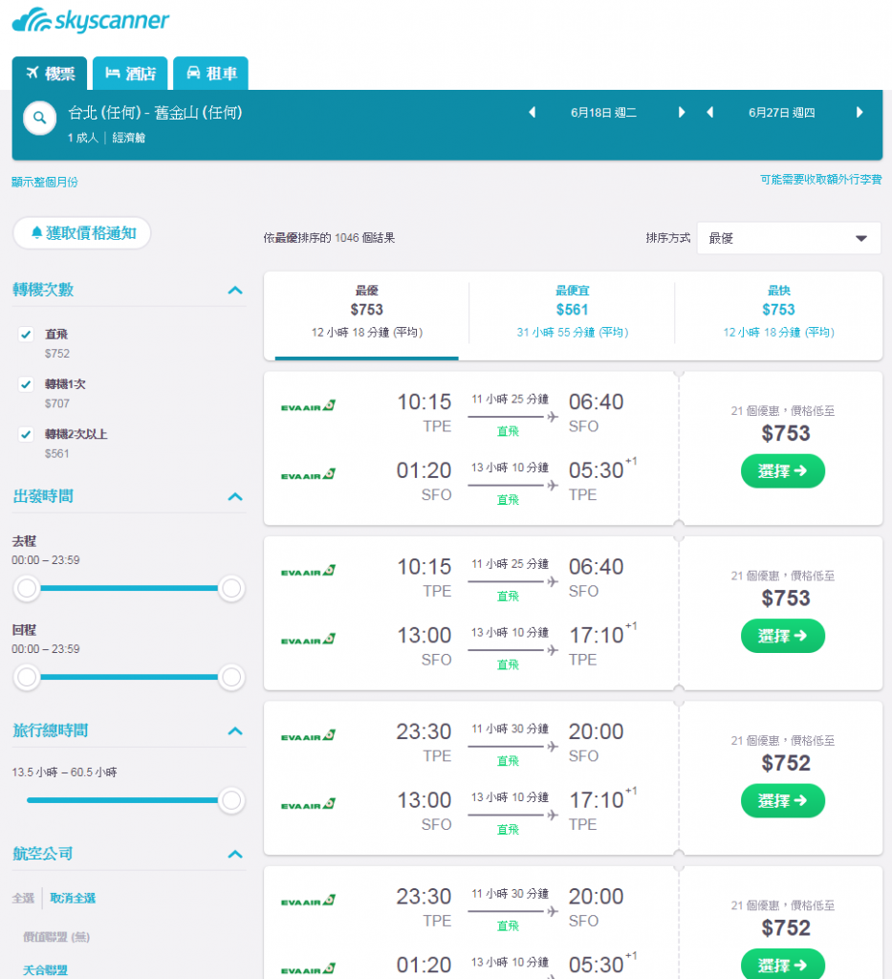Click 顯示整個月份 link
Image resolution: width=892 pixels, height=979 pixels.
(45, 182)
